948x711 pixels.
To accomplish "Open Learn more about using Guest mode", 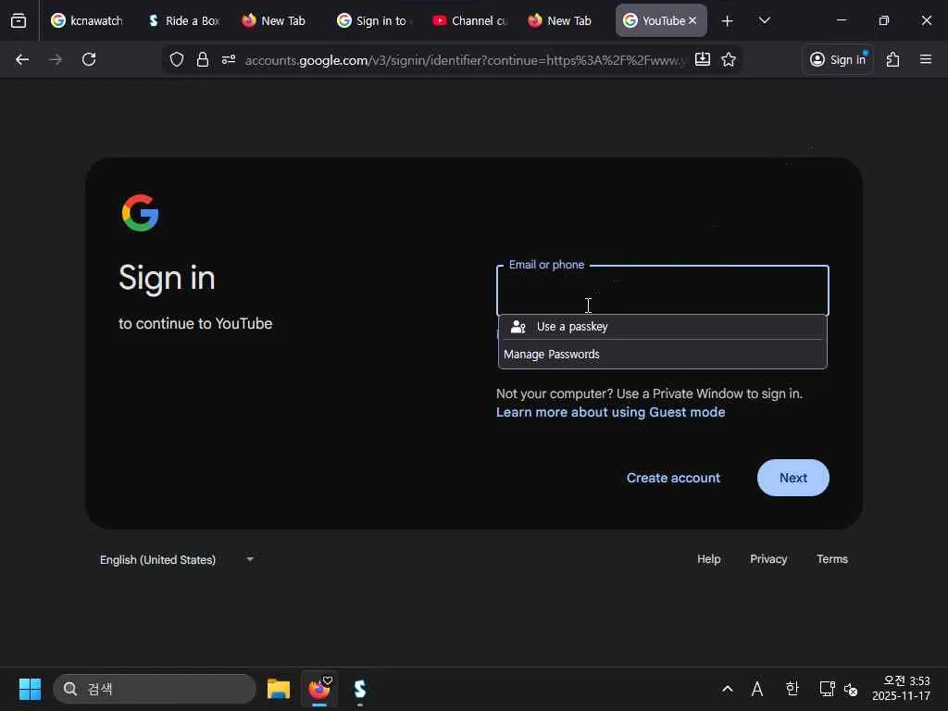I will [x=611, y=412].
